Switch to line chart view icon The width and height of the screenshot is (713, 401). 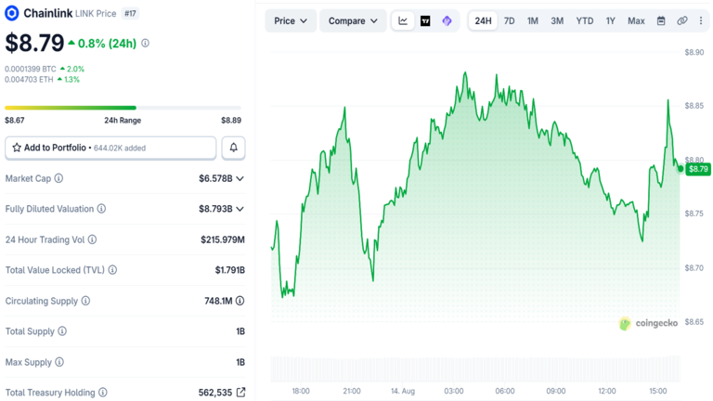click(x=403, y=21)
